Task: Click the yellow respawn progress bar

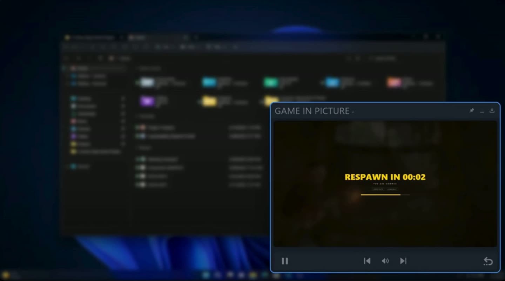Action: (385, 194)
